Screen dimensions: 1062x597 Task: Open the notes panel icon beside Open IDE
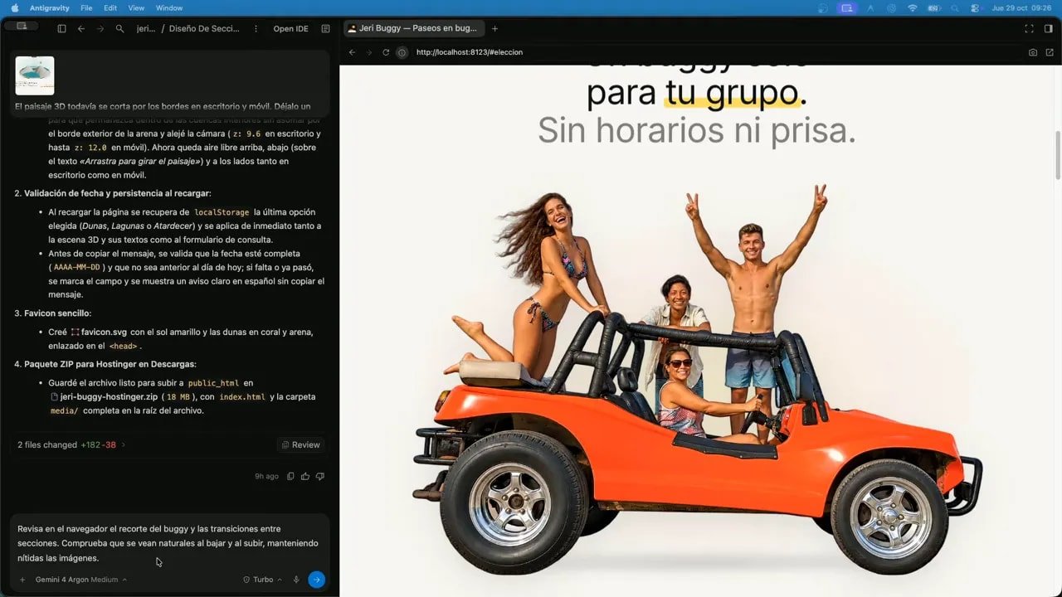tap(325, 28)
